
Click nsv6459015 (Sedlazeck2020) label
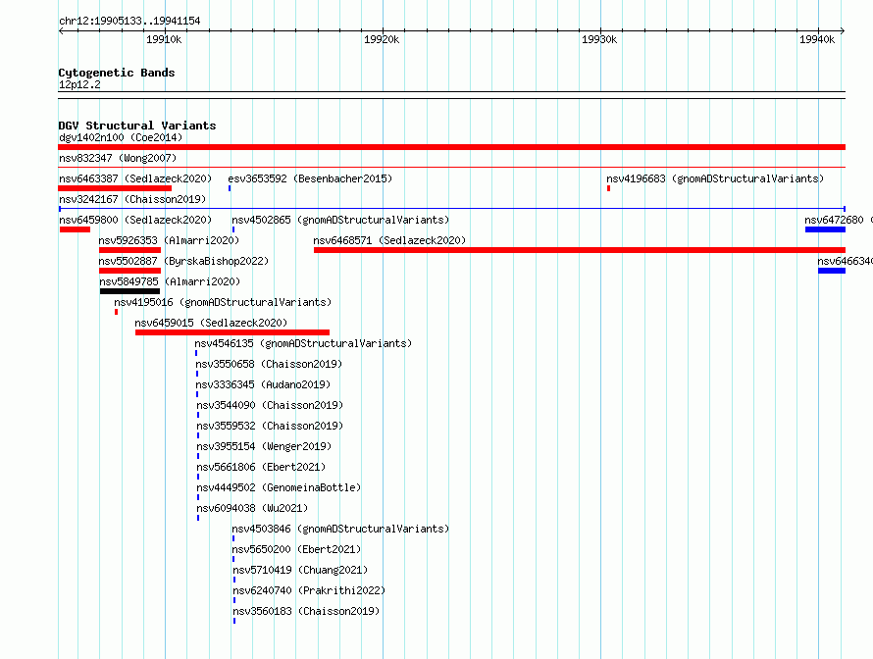(x=211, y=323)
